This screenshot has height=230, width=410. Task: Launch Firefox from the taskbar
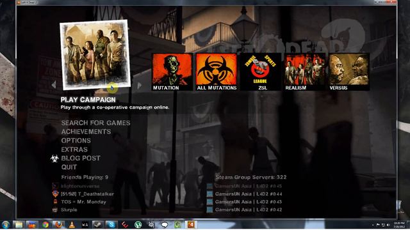(58, 224)
